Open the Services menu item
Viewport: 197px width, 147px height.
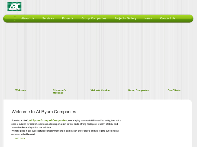pos(48,18)
